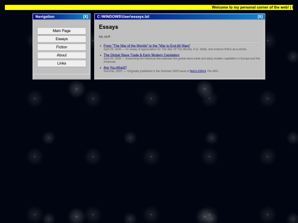Open the 'Are You Afraid?' essay link

(x=115, y=68)
